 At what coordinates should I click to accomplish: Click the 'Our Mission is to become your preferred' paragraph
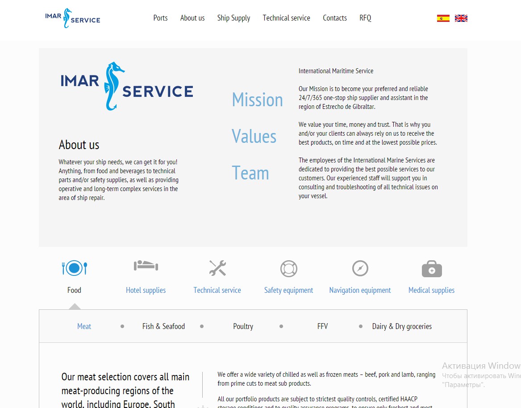pos(363,98)
